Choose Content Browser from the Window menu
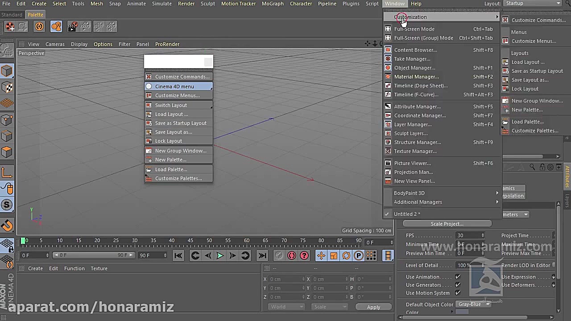Image resolution: width=571 pixels, height=321 pixels. (415, 50)
